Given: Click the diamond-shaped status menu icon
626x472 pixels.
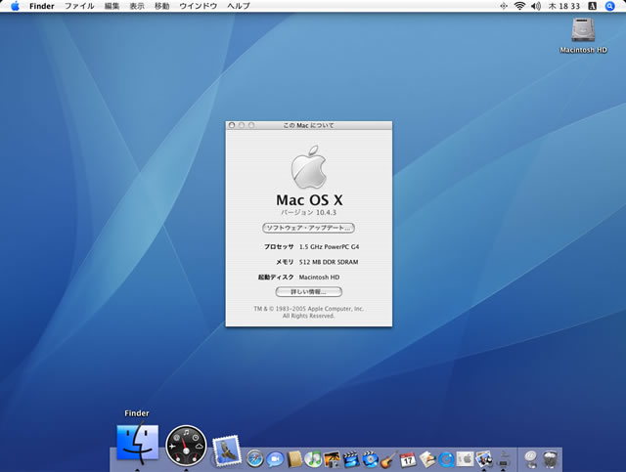Looking at the screenshot, I should [504, 6].
